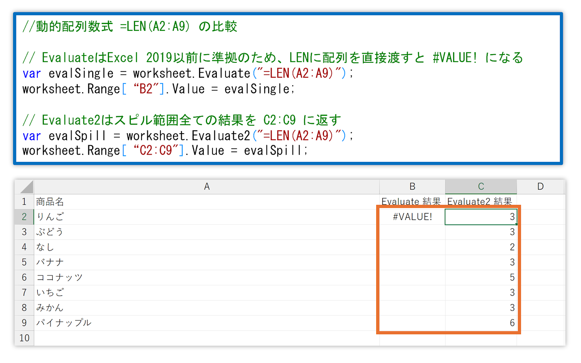Screen dimensions: 581x363
Task: Select row 5 header
Action: (24, 262)
